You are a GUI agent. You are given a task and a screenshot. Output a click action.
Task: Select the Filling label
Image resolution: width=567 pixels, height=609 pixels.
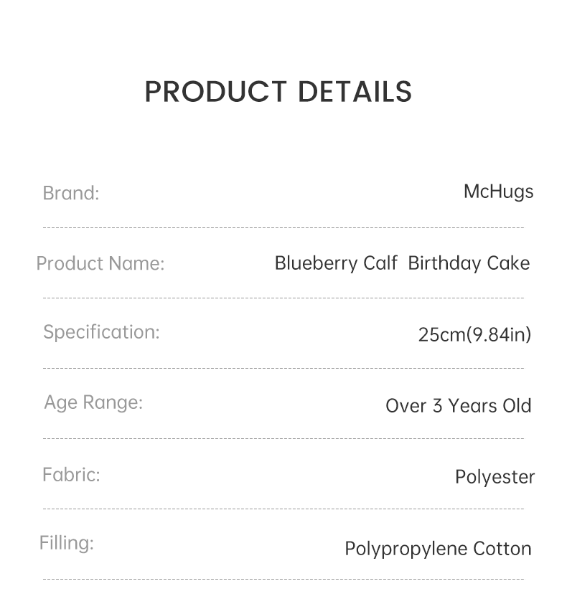[x=67, y=543]
